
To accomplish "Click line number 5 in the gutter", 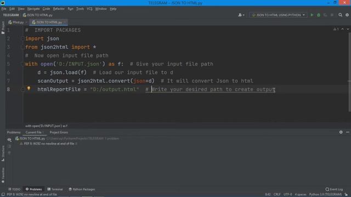I will [8, 64].
